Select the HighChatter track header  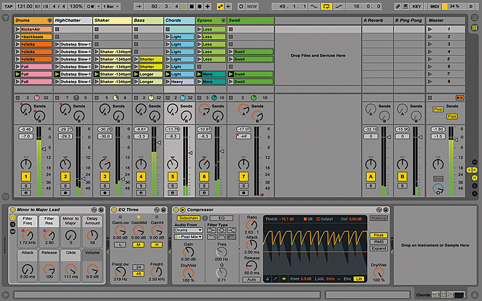73,20
